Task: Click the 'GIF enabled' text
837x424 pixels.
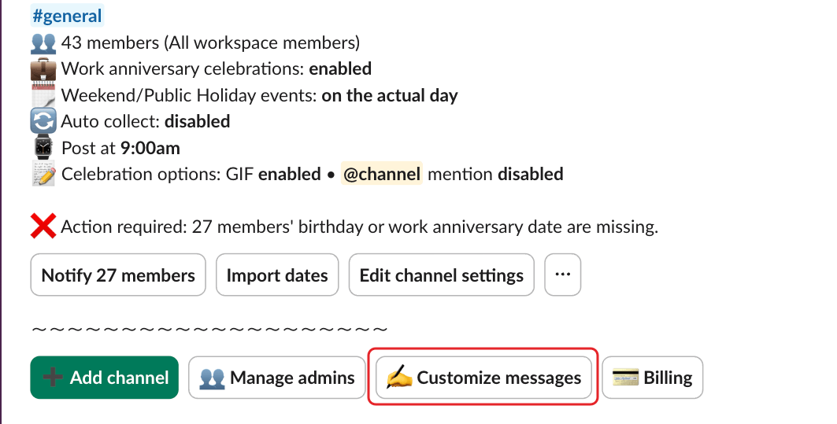Action: pyautogui.click(x=273, y=174)
